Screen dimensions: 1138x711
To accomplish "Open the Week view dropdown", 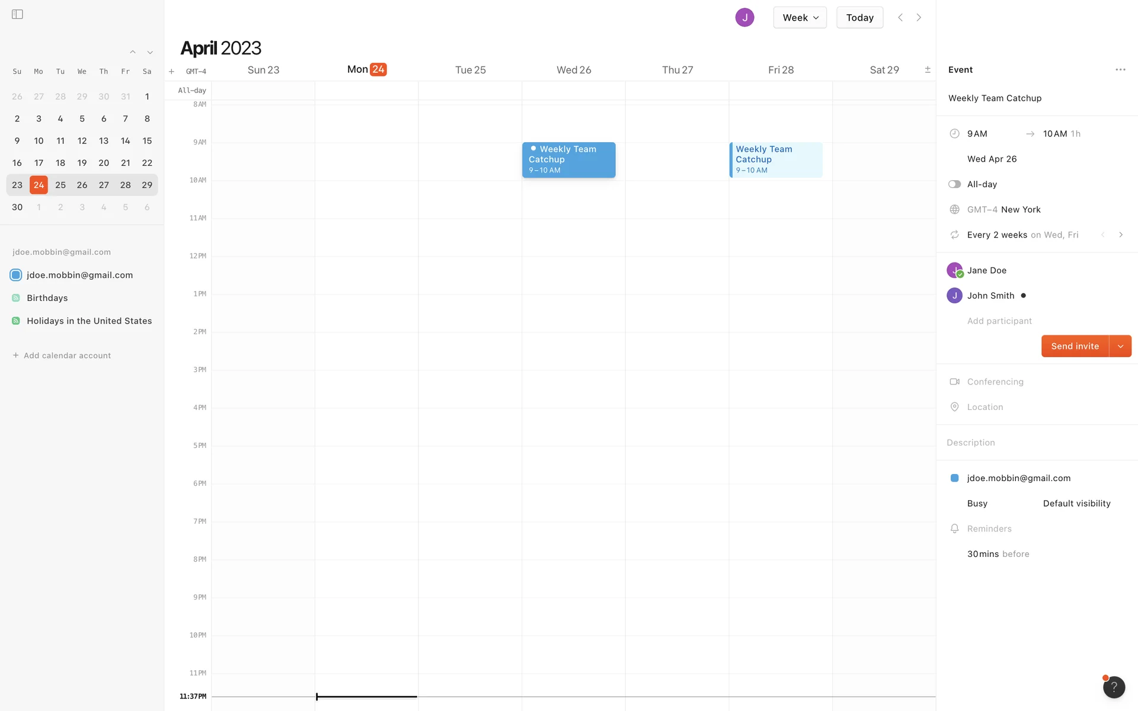I will [x=800, y=18].
